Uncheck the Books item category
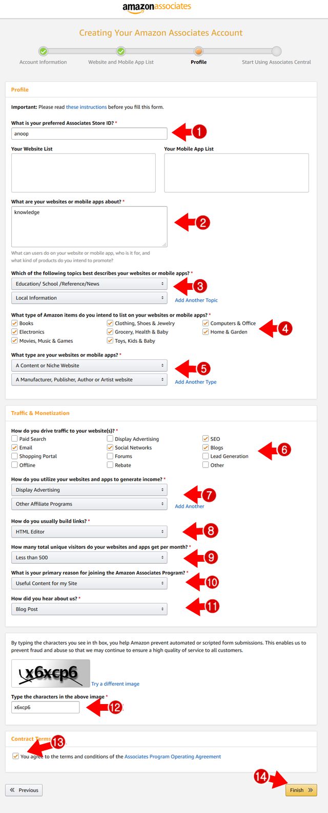328x813 pixels. click(x=14, y=323)
